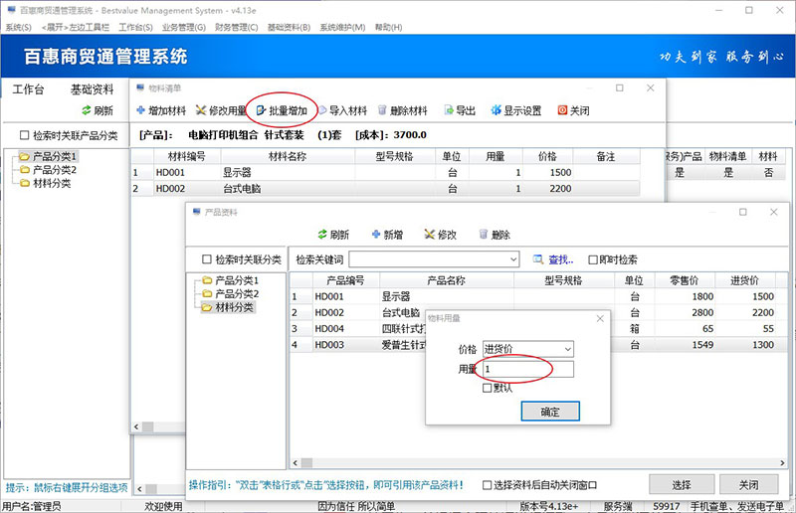796x513 pixels.
Task: Click the 进货价 column header
Action: [744, 280]
